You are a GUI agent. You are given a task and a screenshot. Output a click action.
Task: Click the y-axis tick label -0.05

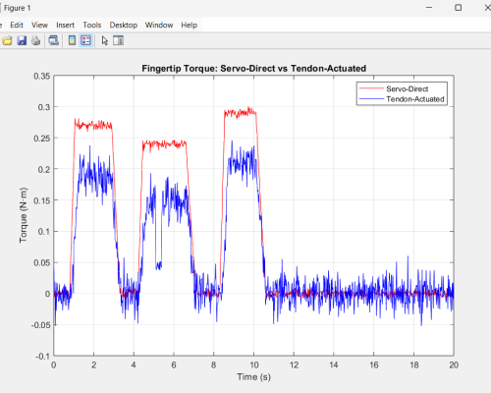pyautogui.click(x=40, y=325)
